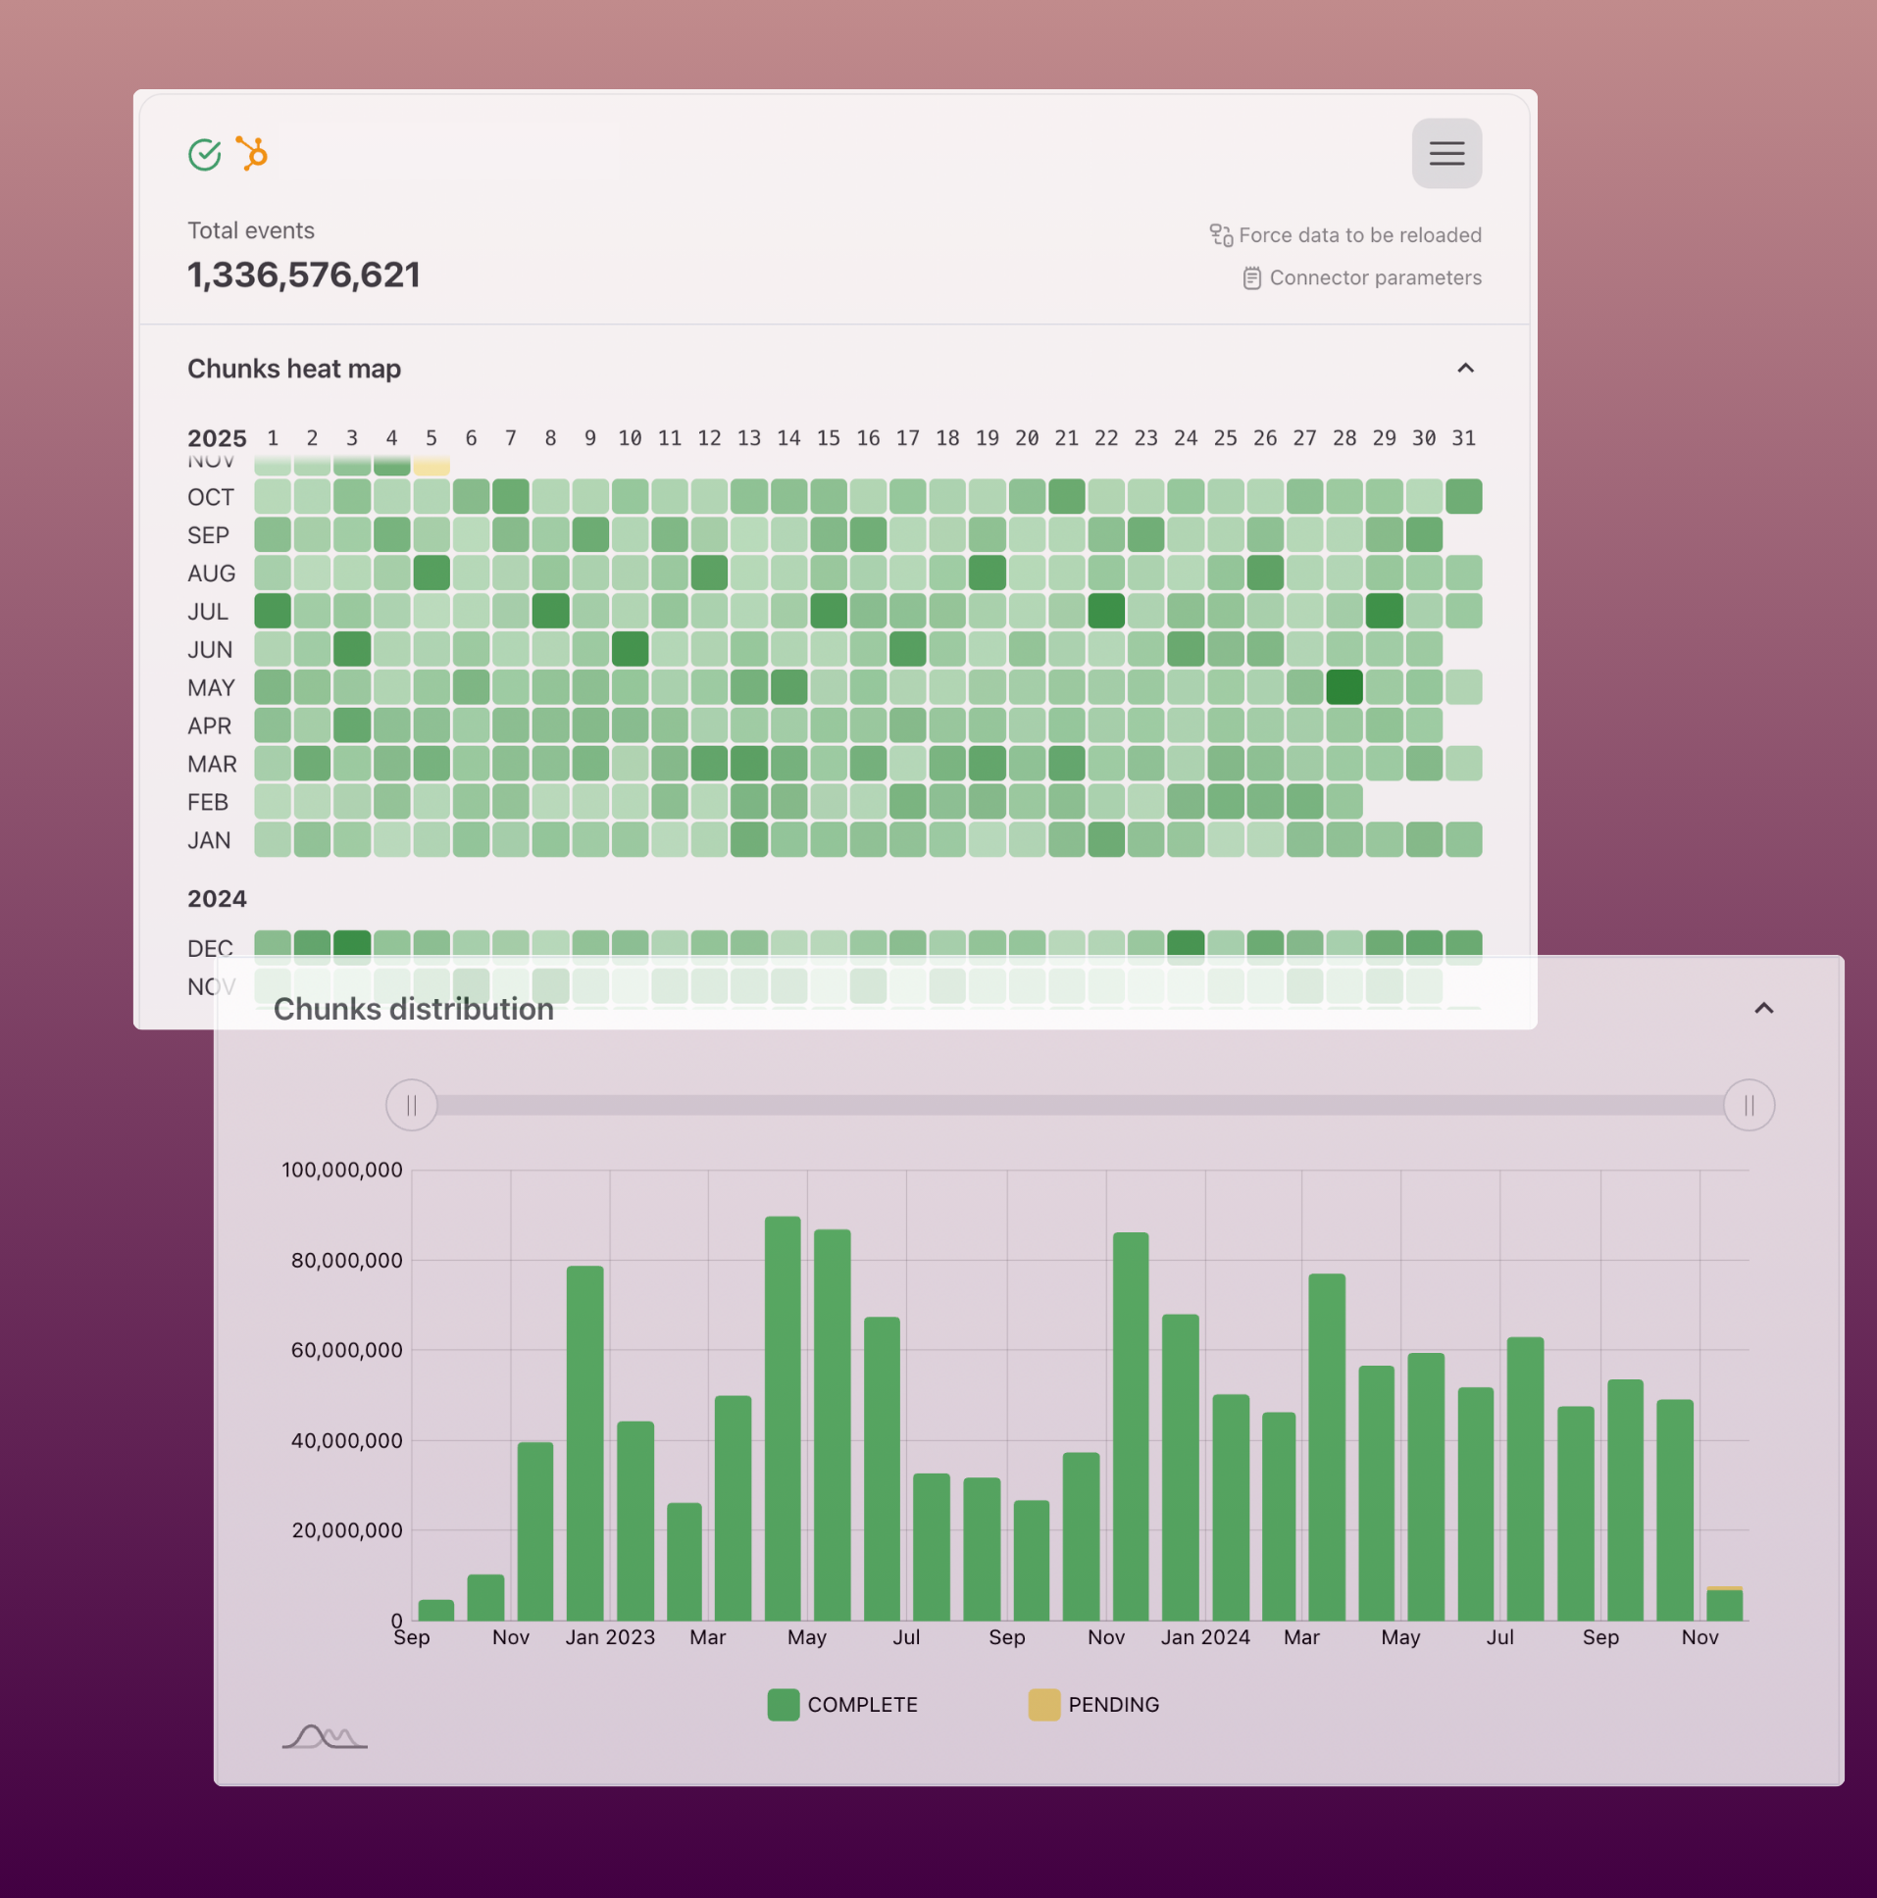Click the PENDING yellow legend swatch
This screenshot has width=1877, height=1898.
1042,1705
